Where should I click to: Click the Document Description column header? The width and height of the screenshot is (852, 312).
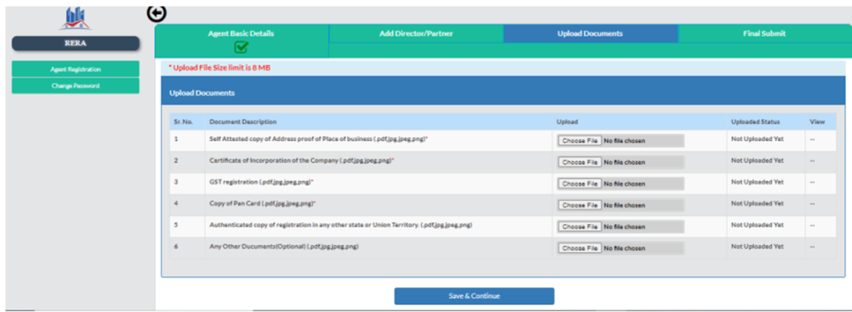243,121
